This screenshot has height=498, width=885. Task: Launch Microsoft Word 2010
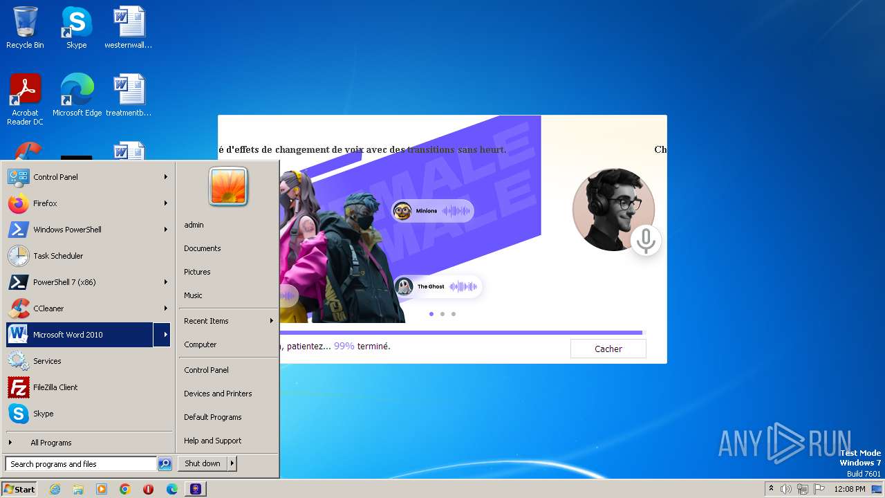tap(80, 335)
